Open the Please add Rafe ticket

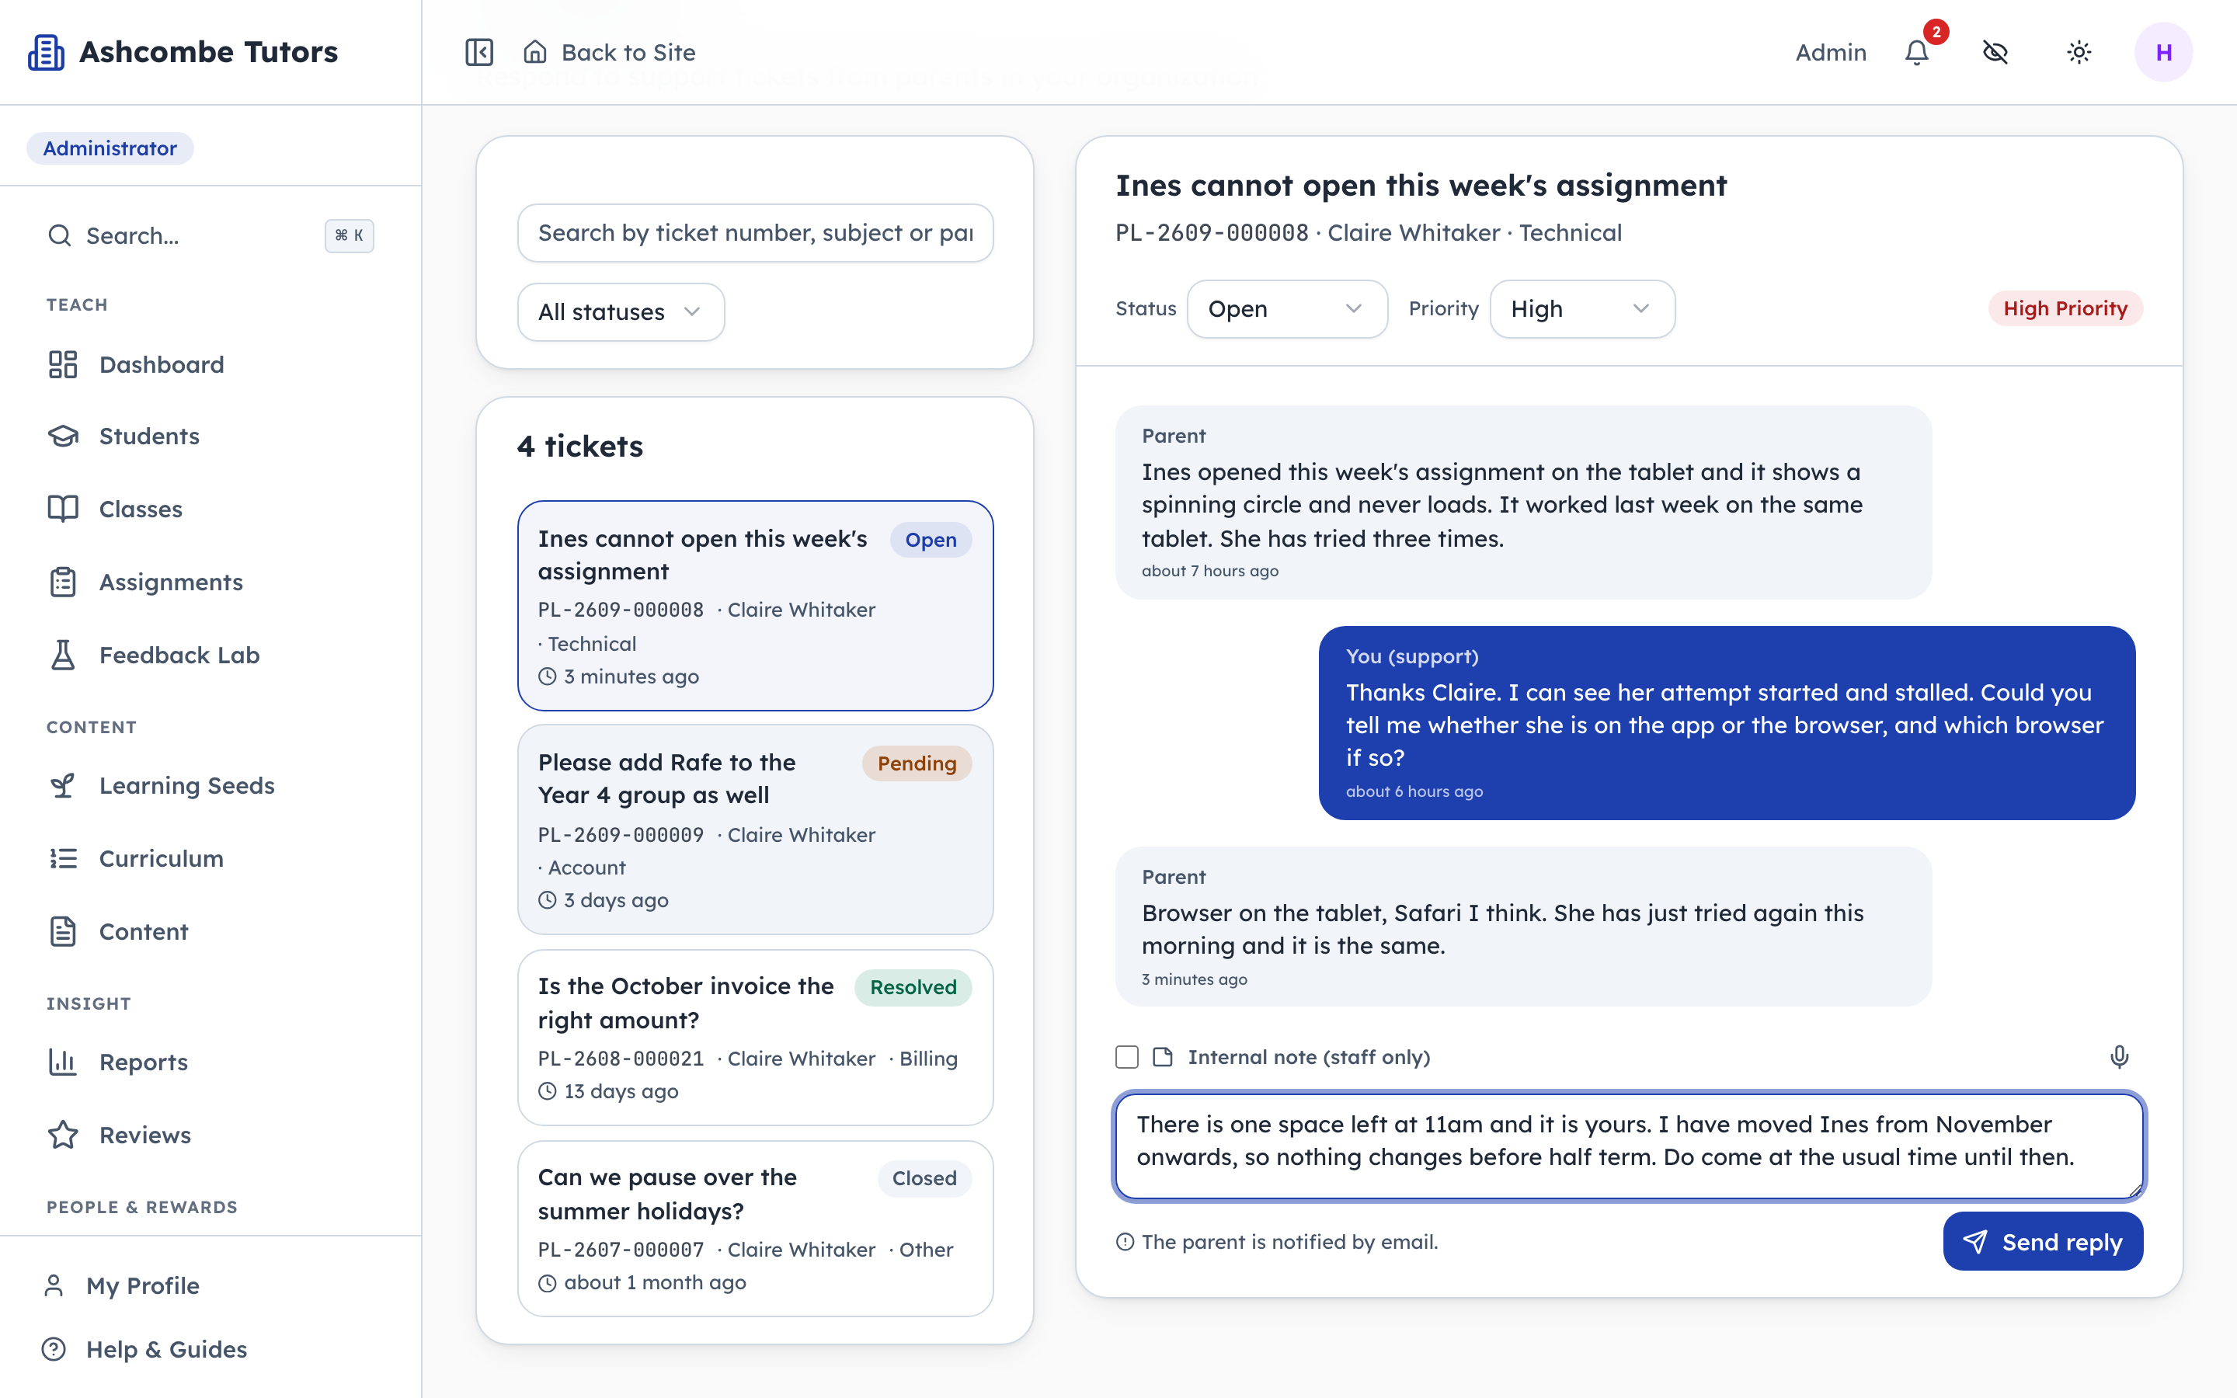(x=755, y=829)
